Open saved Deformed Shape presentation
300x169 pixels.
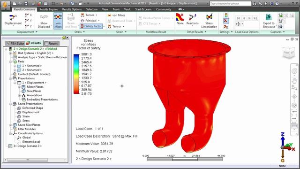(32, 108)
